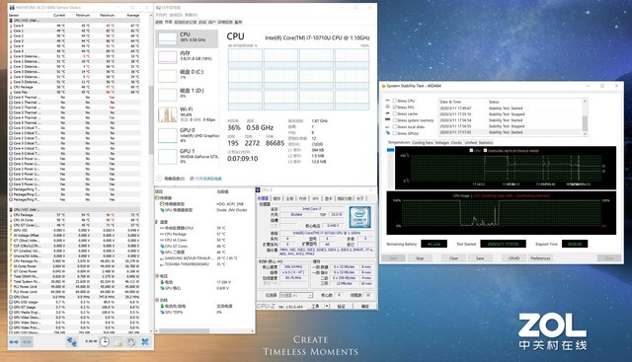Open the Unified tab in AIDA64

point(470,143)
